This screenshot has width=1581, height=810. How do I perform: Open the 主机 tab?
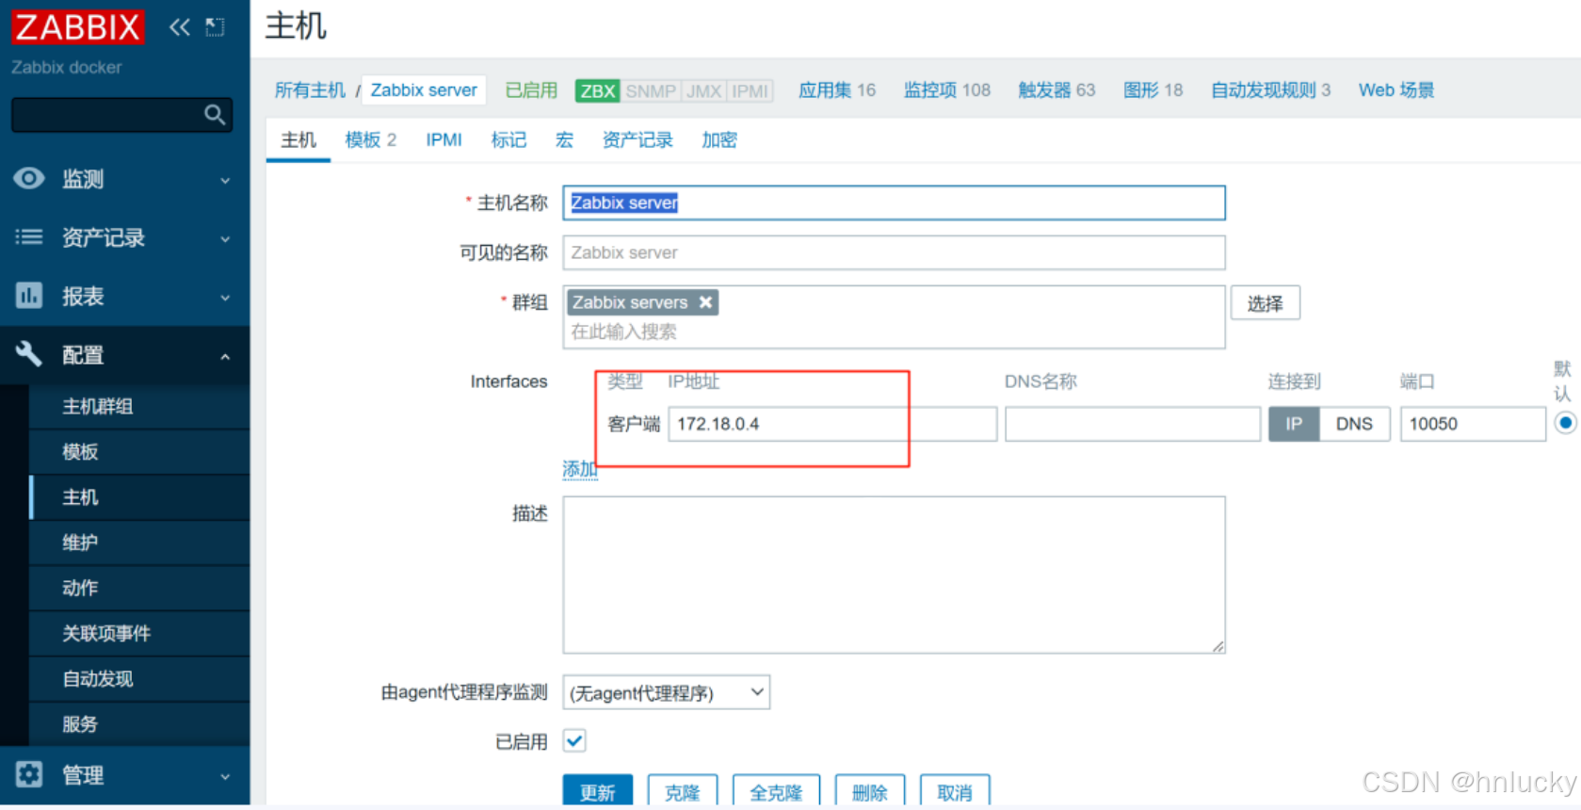tap(298, 139)
